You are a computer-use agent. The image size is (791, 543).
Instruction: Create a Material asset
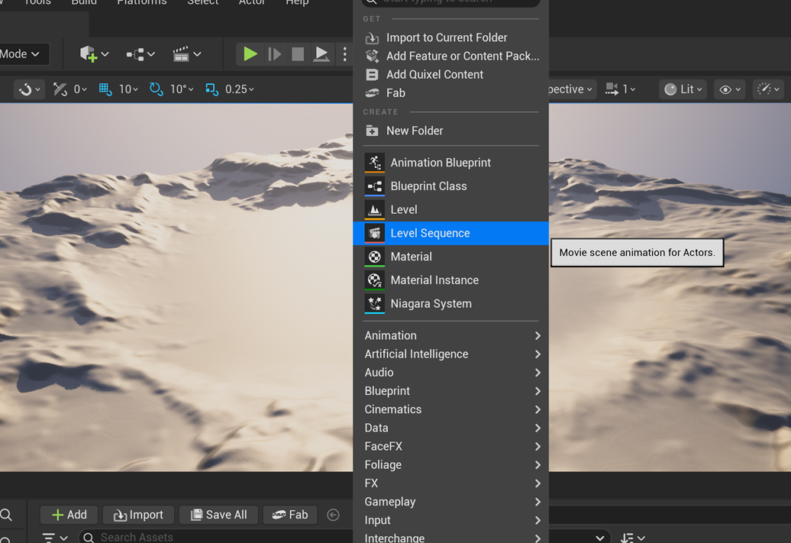click(451, 257)
